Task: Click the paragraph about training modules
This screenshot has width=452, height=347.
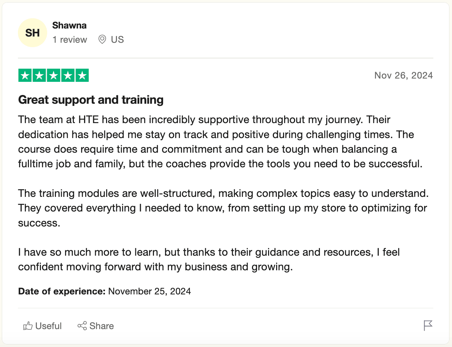Action: click(223, 208)
